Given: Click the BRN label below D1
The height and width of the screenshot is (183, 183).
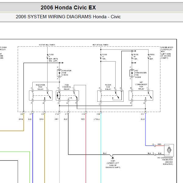Looking at the screenshot, I should tap(21, 119).
